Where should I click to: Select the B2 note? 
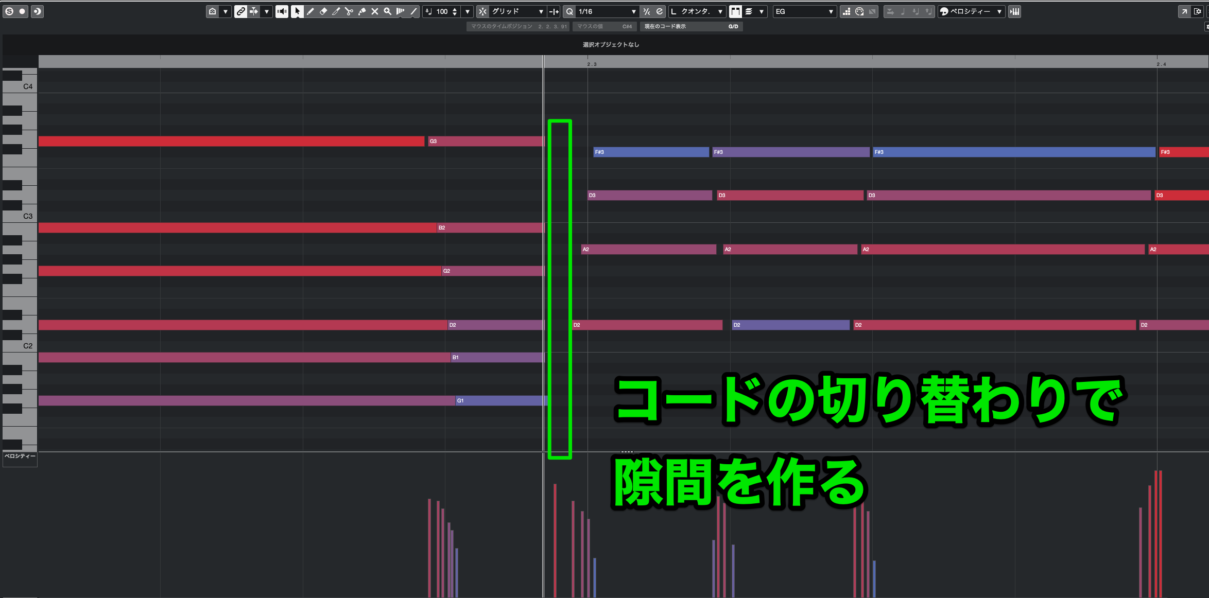(490, 227)
